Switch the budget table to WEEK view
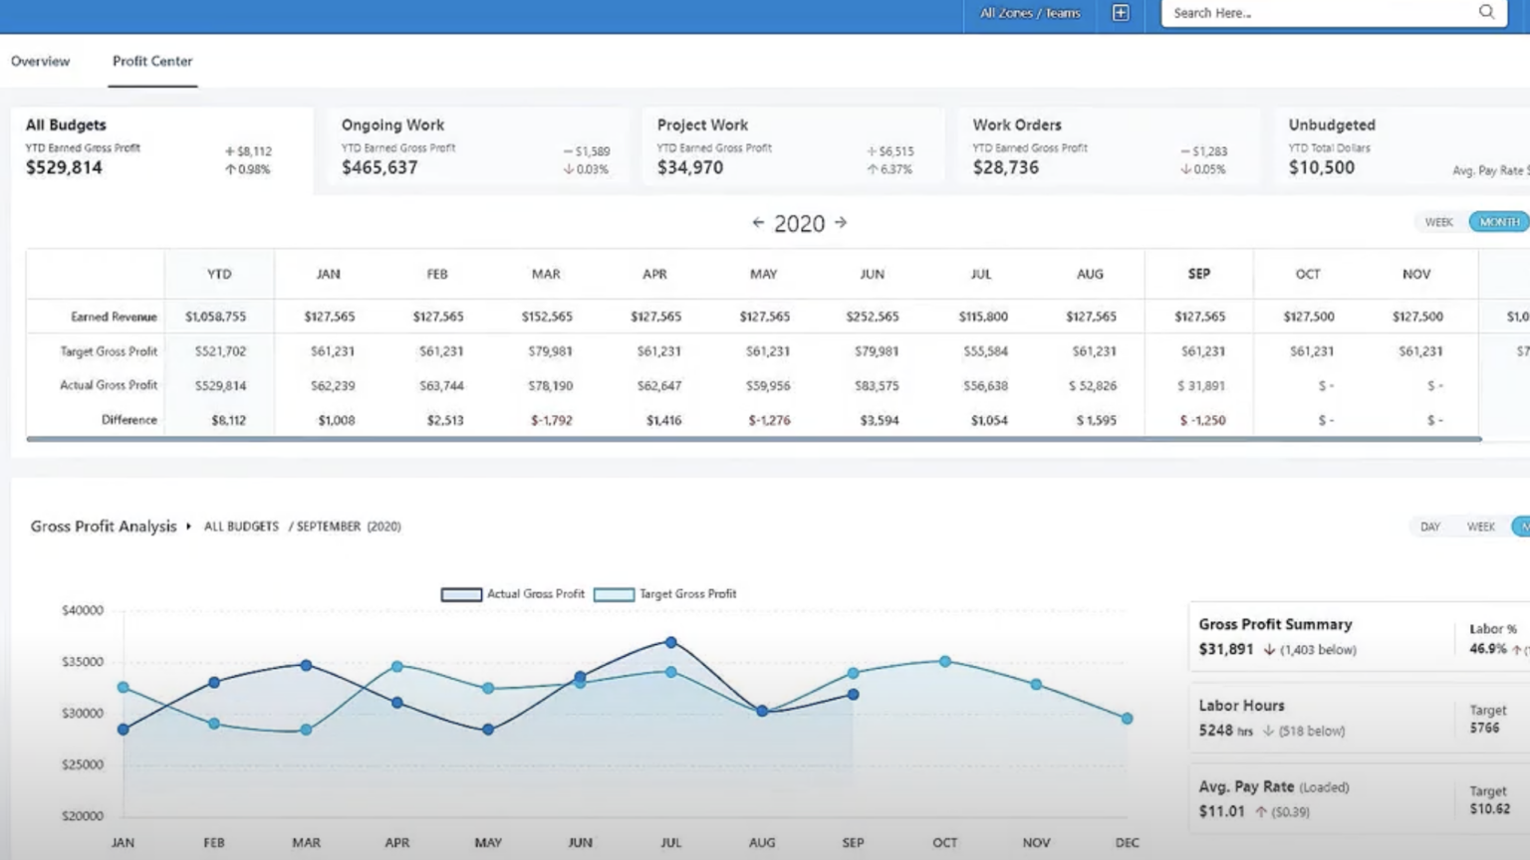Image resolution: width=1530 pixels, height=860 pixels. click(1438, 221)
